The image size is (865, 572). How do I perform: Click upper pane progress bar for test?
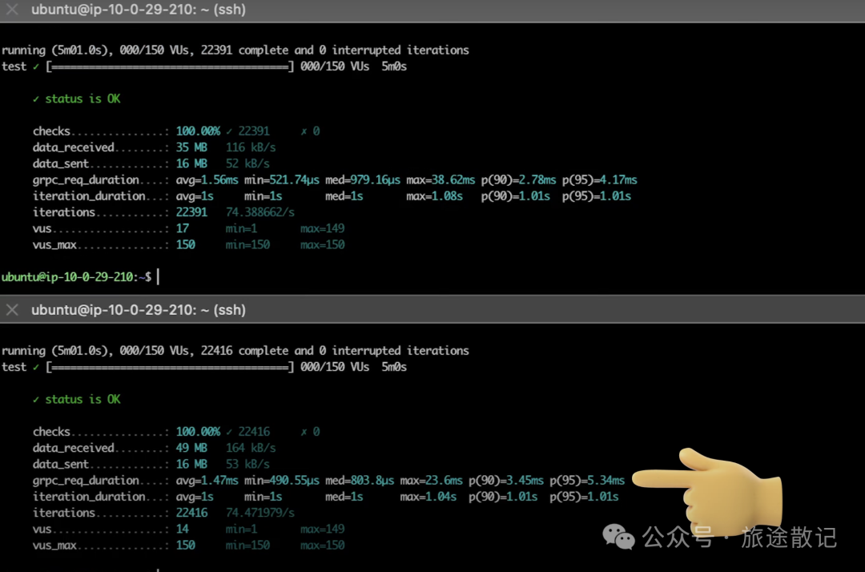pos(170,66)
